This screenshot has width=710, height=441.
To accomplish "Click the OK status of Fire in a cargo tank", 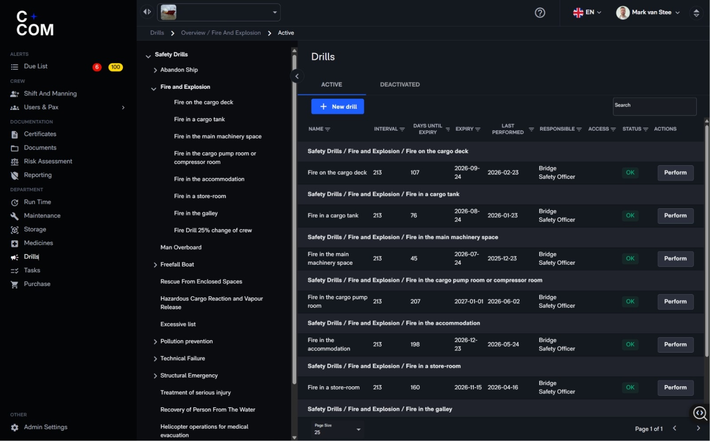I will point(630,216).
